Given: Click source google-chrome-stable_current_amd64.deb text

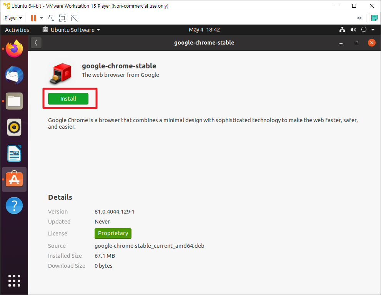Looking at the screenshot, I should click(150, 246).
